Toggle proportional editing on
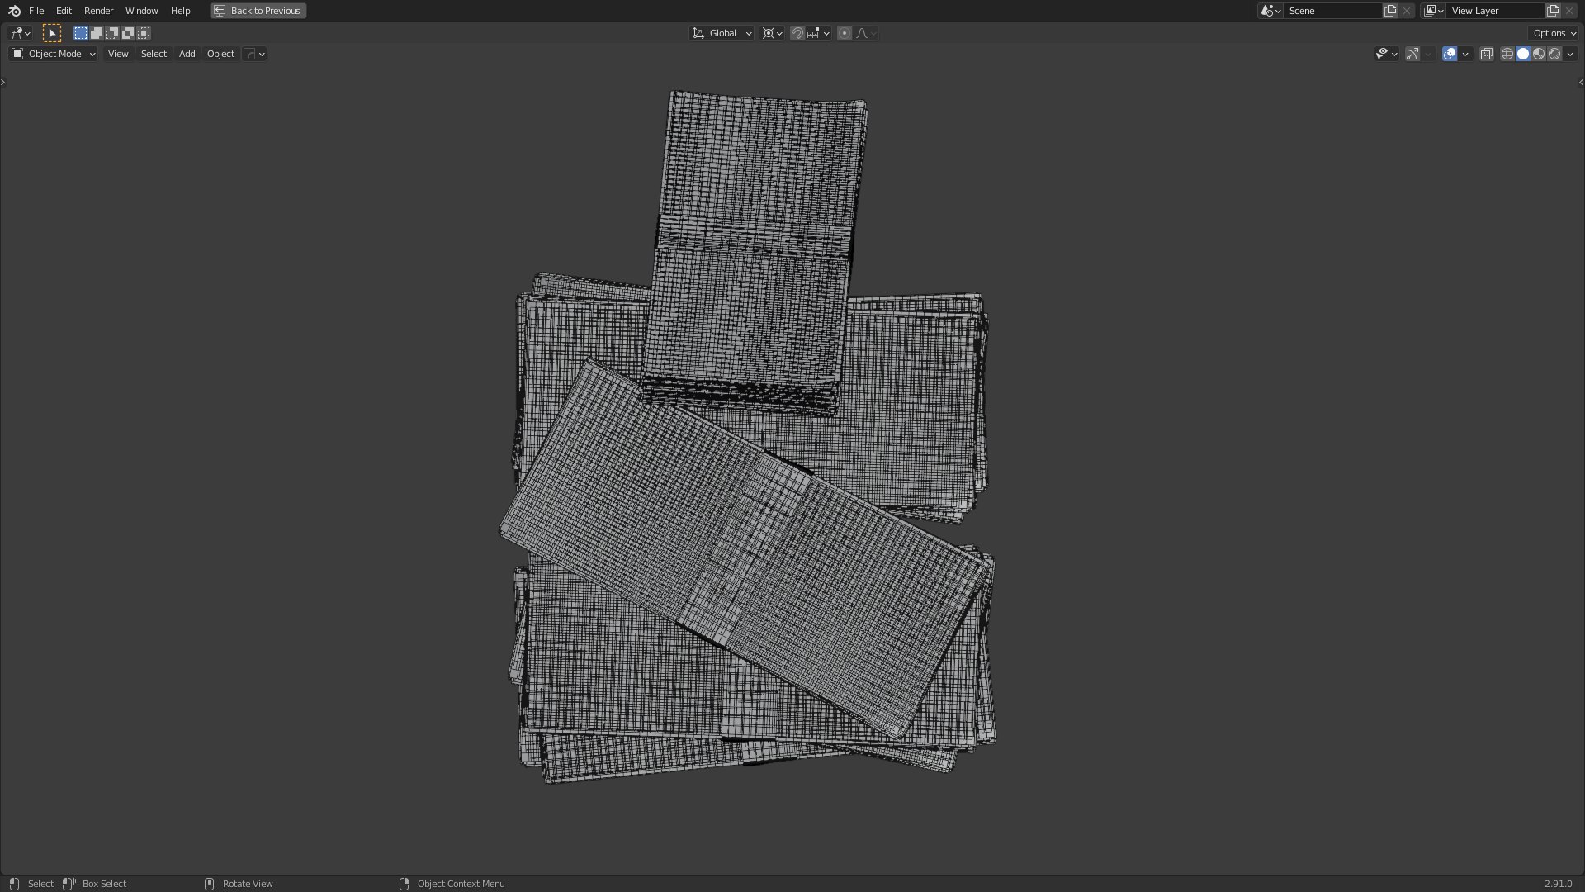This screenshot has width=1585, height=892. coord(844,33)
